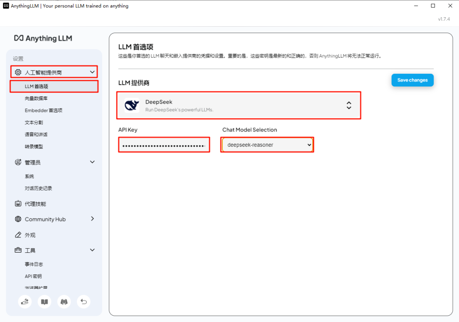Open 代理技能 settings

[x=35, y=204]
